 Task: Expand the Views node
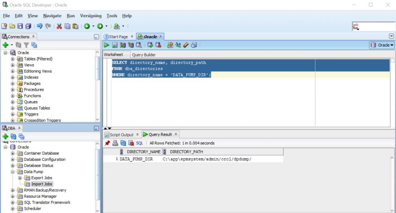click(13, 65)
